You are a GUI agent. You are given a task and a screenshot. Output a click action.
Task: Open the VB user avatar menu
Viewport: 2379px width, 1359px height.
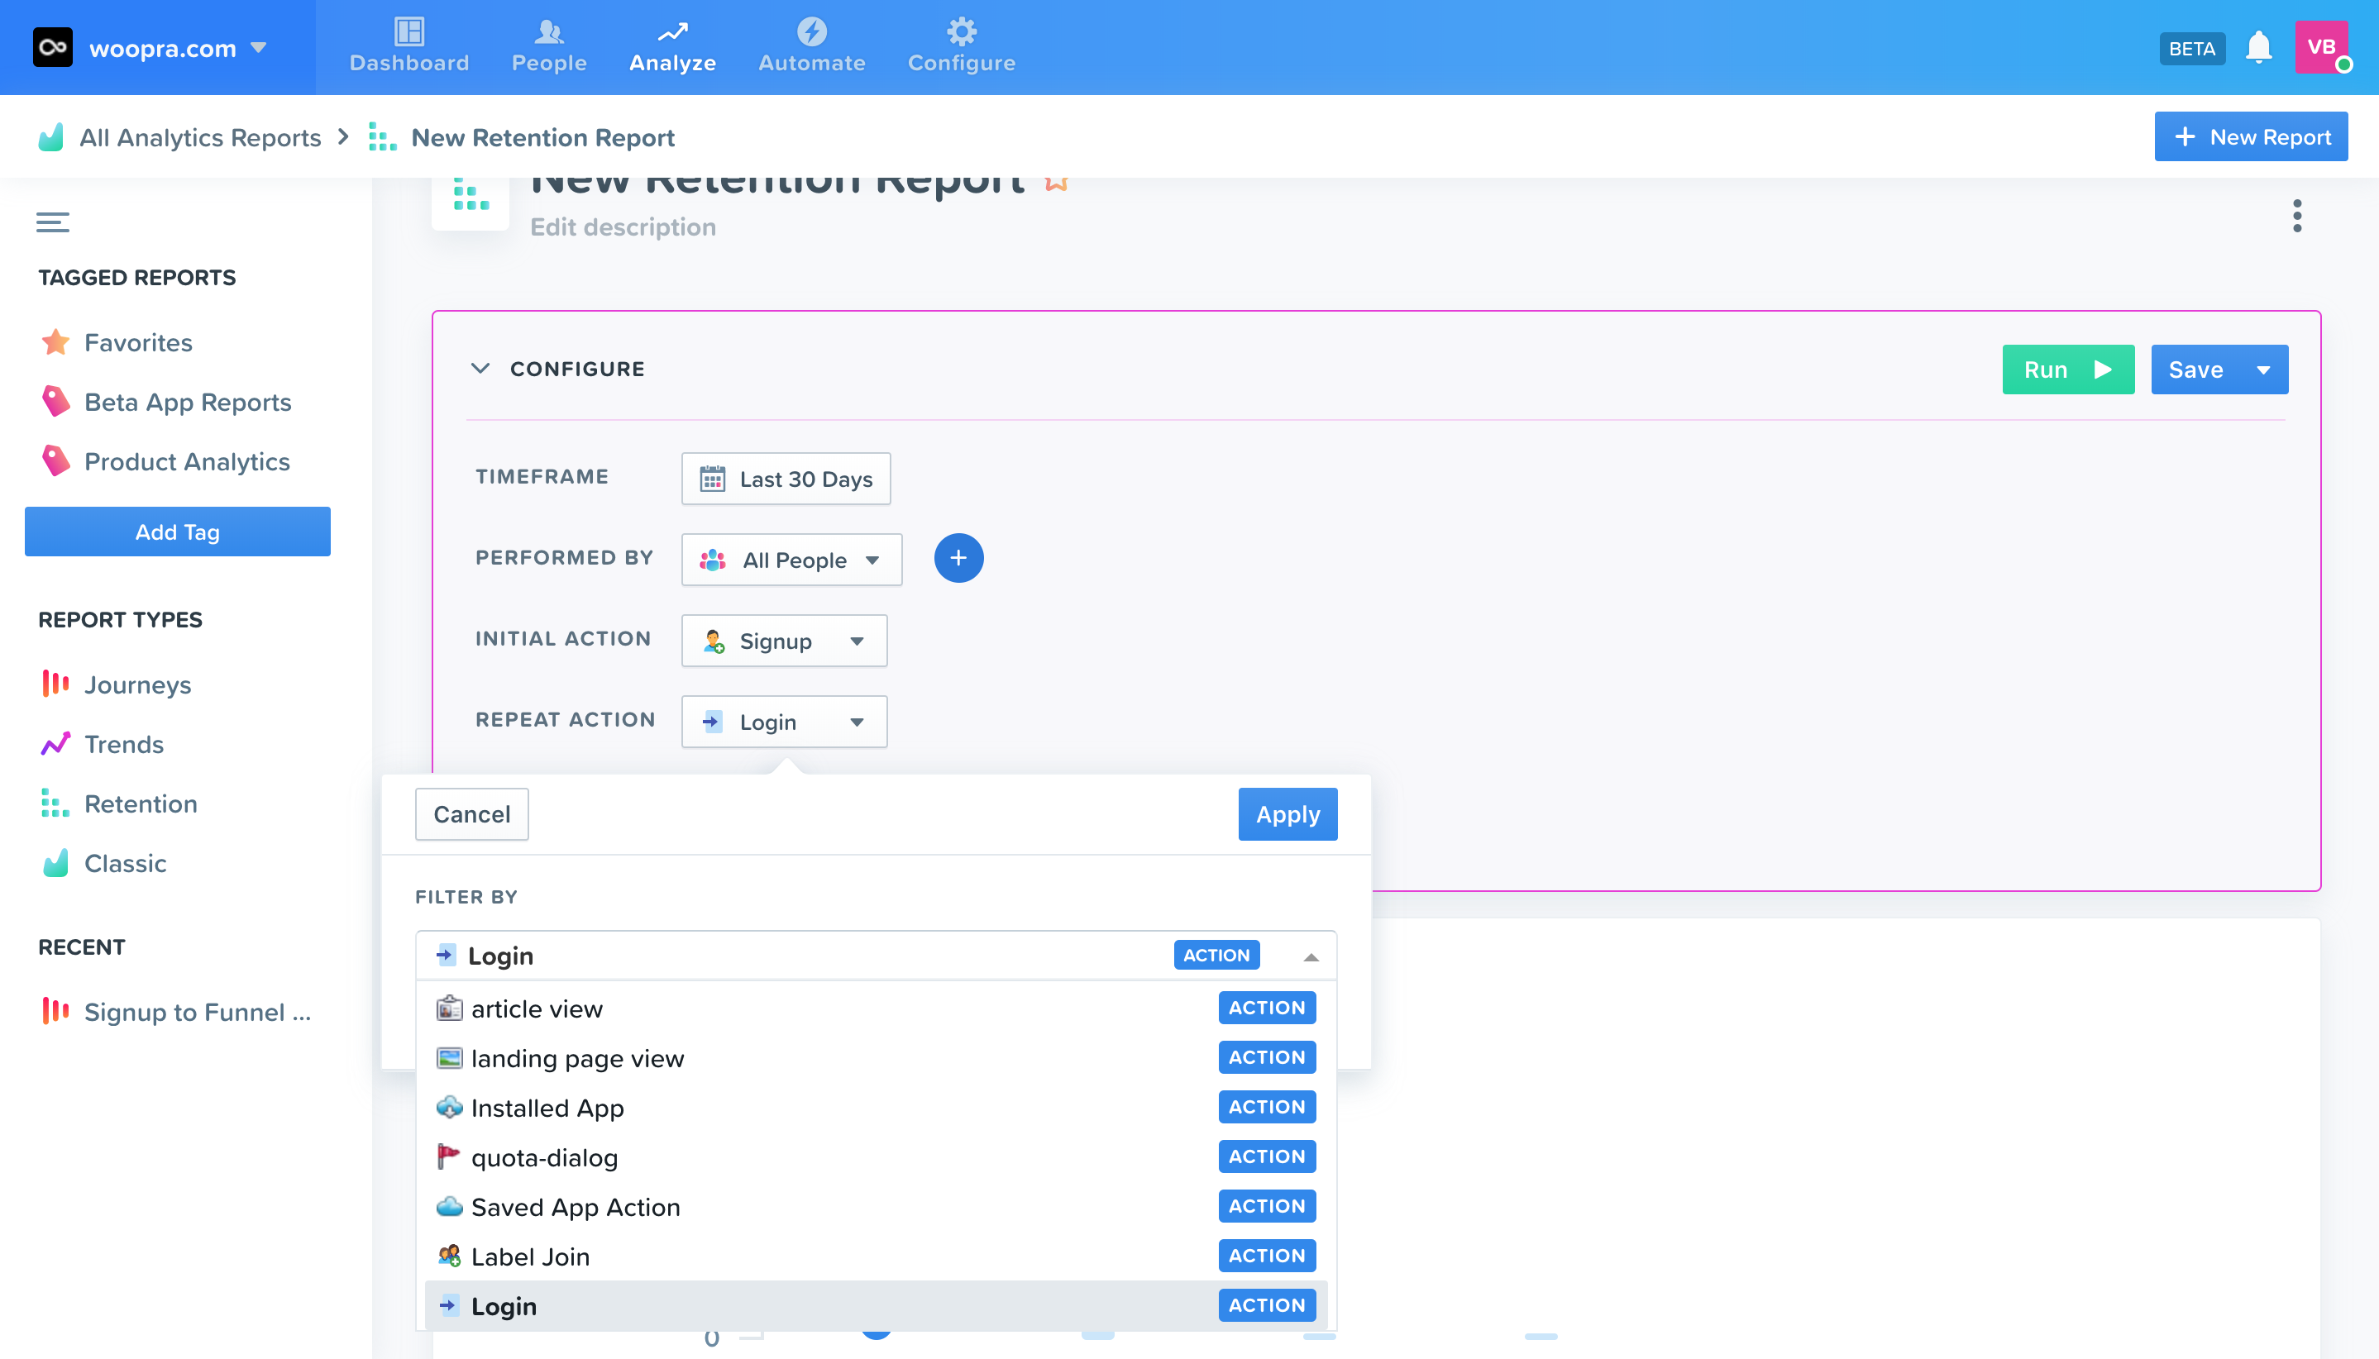[x=2322, y=48]
